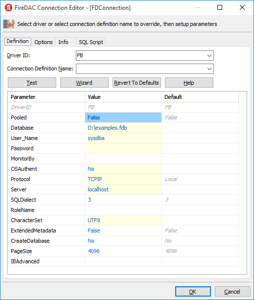Click the OSAuthent parameter label
The width and height of the screenshot is (254, 300).
pos(24,169)
